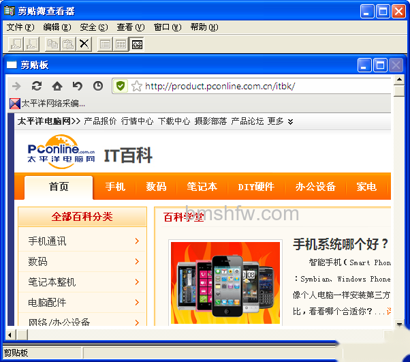Expand the 更多 dropdown chevron
Viewport: 410px width, 362px height.
click(x=290, y=122)
